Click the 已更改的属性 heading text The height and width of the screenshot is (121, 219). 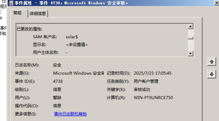(29, 29)
